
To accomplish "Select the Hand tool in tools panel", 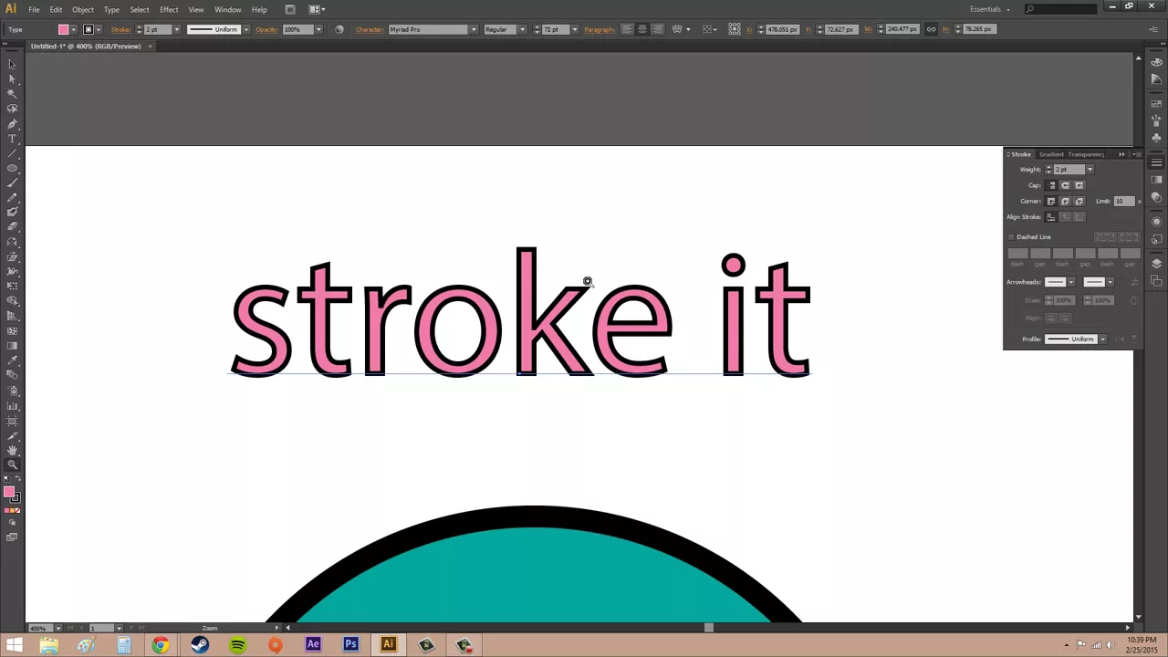I will tap(12, 451).
